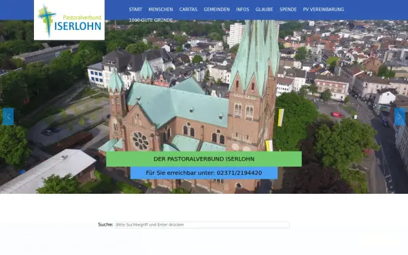This screenshot has height=255, width=408.
Task: Click the green DER PASTORALVERBUND ISERLOHN banner
Action: click(204, 159)
